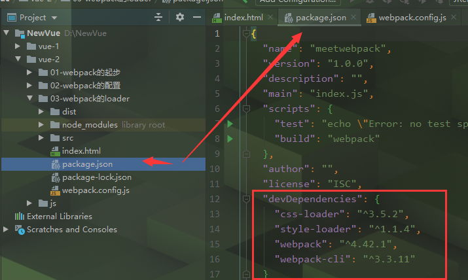Collapse the NewVue project root

7,33
